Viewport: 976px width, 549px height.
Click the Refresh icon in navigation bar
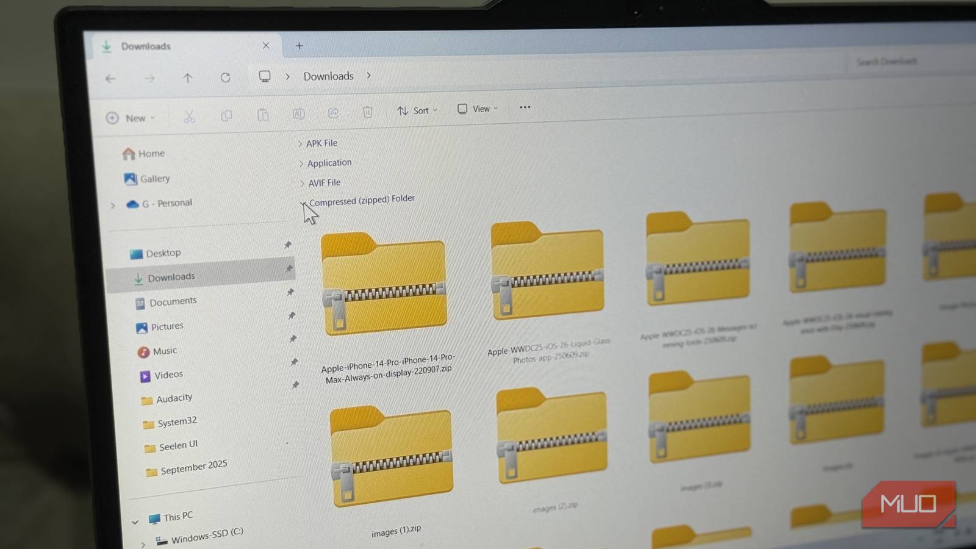point(225,77)
